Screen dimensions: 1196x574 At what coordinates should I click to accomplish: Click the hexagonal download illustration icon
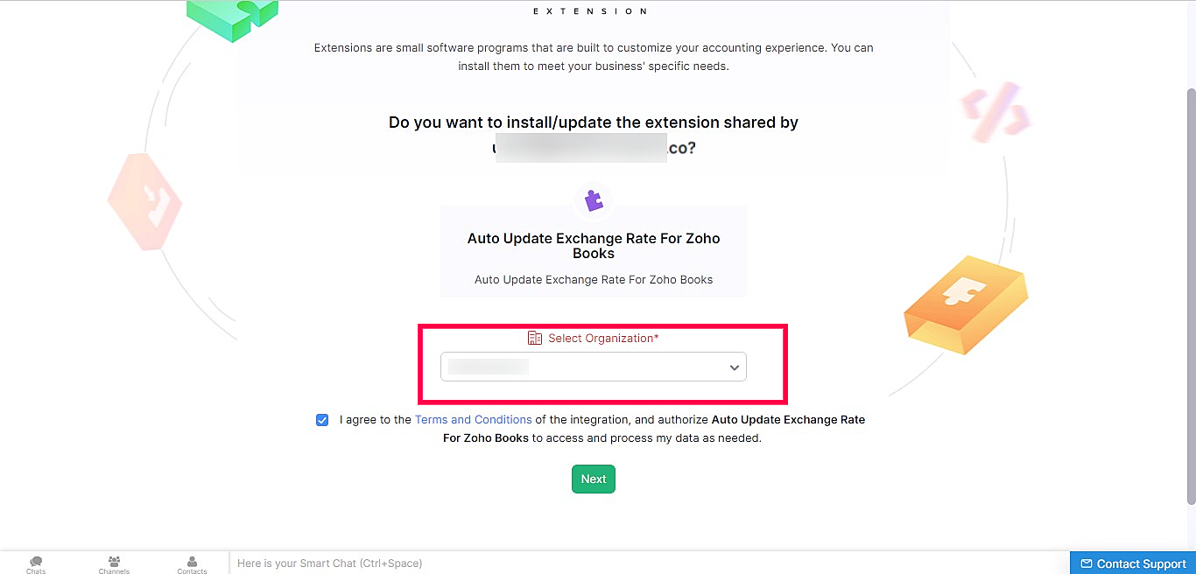144,201
